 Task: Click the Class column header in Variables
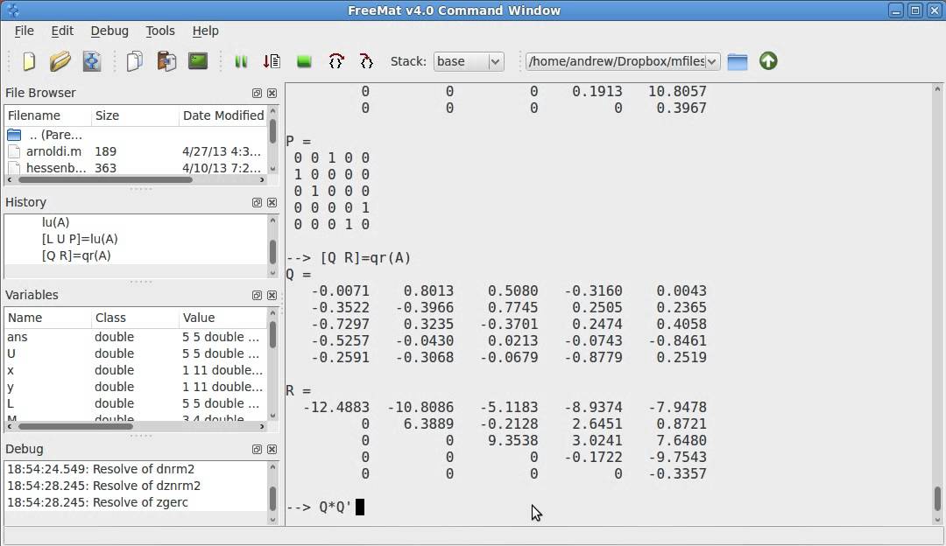click(135, 318)
